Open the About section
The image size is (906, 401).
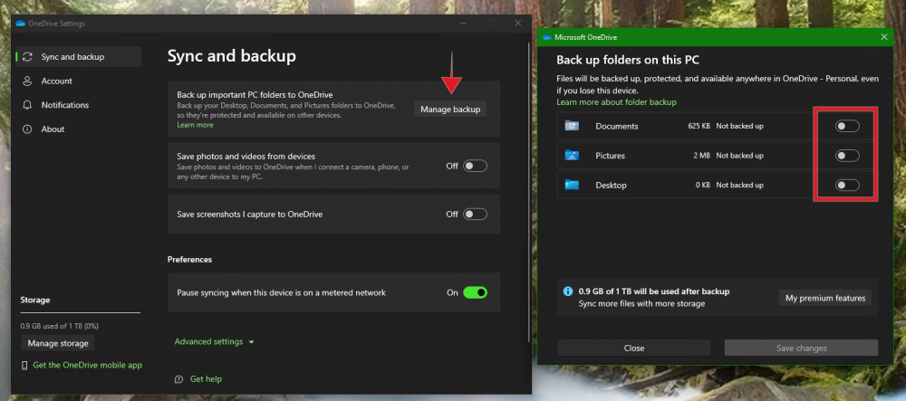coord(53,129)
